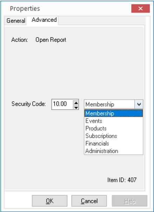This screenshot has width=154, height=212.
Task: Click the Properties title text
Action: [x=25, y=9]
